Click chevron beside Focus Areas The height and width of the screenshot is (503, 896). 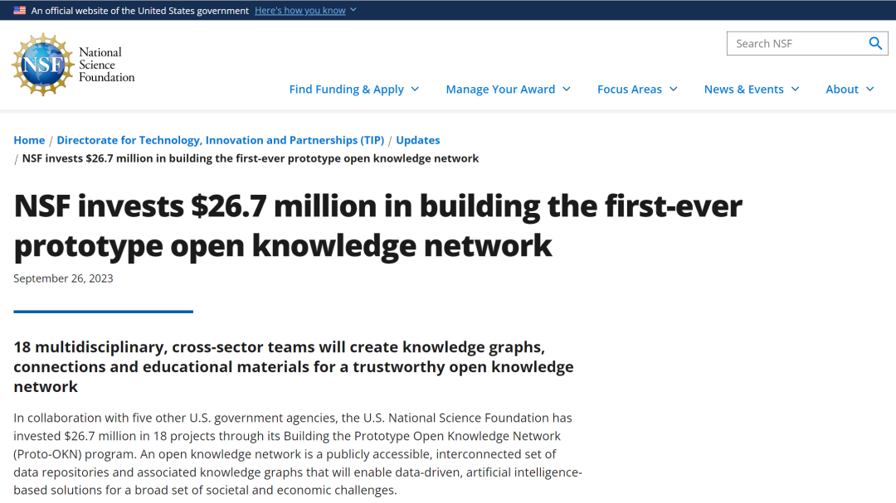click(x=673, y=89)
